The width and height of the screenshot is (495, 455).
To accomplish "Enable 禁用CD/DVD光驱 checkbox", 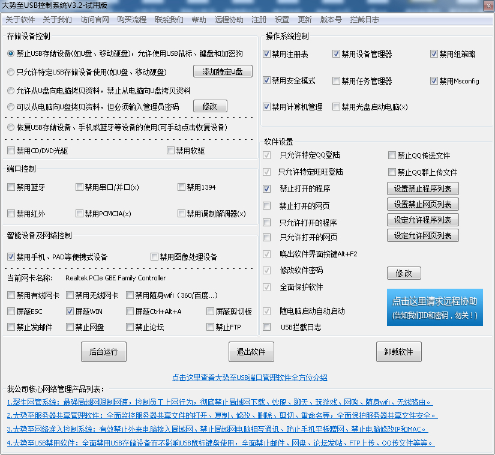I will (11, 151).
